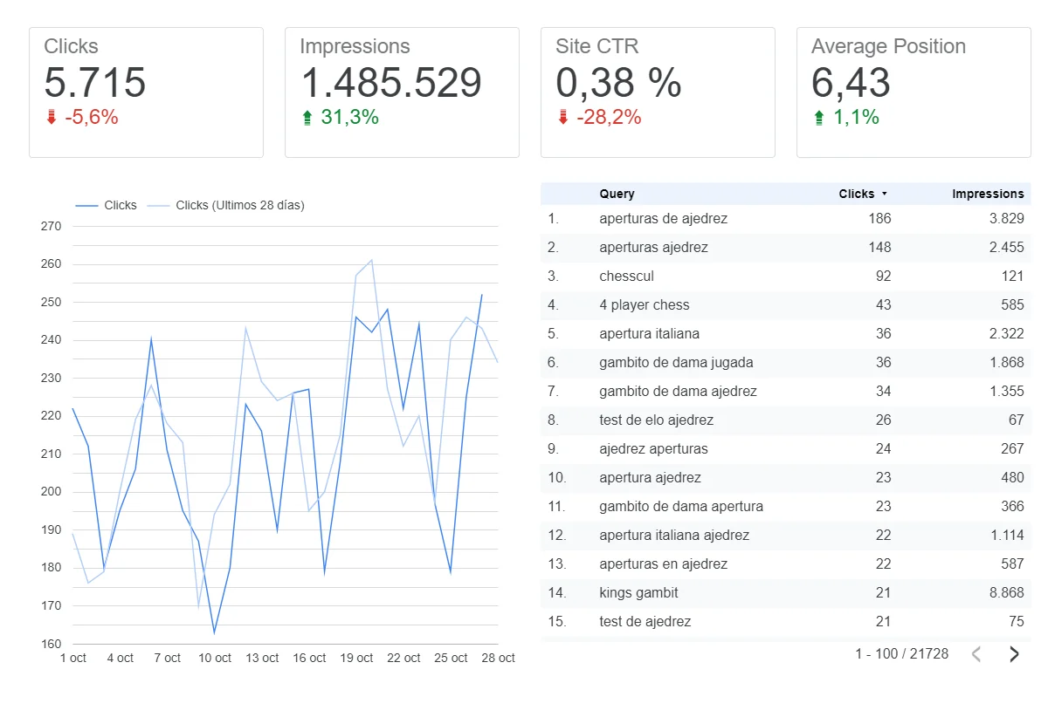This screenshot has width=1048, height=724.
Task: Click the 5.715 clicks total
Action: coord(95,83)
